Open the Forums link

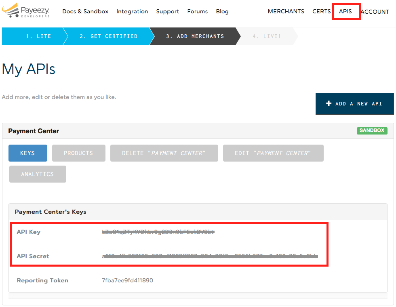(x=198, y=11)
